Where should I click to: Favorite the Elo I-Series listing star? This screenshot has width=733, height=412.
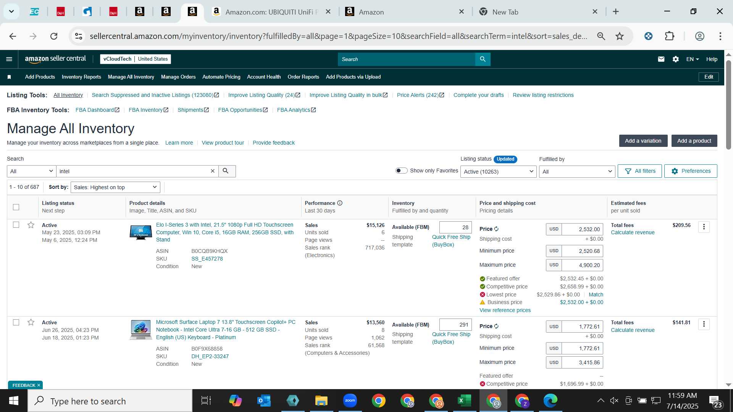coord(31,225)
